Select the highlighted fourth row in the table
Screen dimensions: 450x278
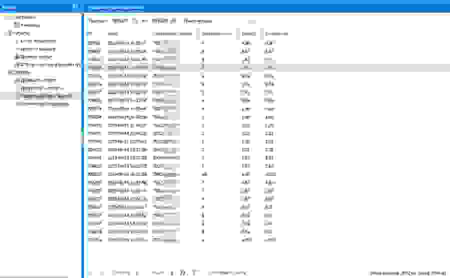(200, 67)
